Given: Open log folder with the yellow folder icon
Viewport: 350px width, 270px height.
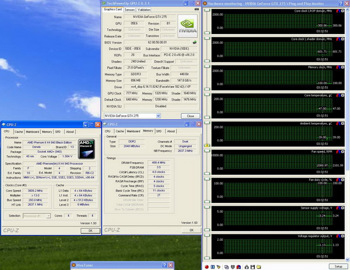Looking at the screenshot, I should (259, 267).
